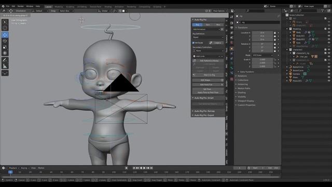Open the Output properties tab icon
The height and width of the screenshot is (187, 332).
coord(232,28)
